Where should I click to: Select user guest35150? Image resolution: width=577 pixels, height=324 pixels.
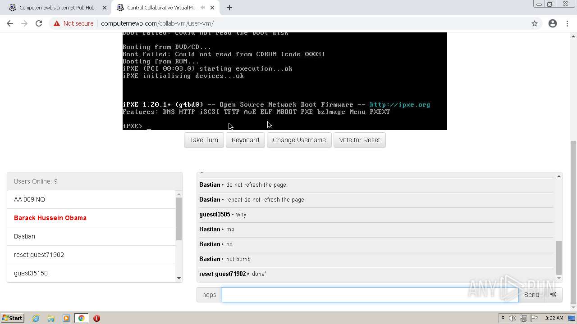(91, 273)
